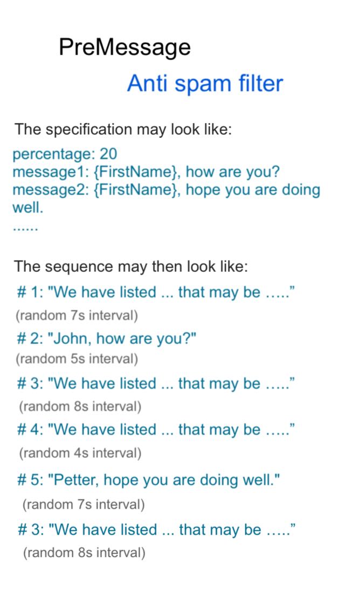The image size is (345, 614).
Task: Click the 'random 7s interval' note under # 1
Action: coord(77,316)
